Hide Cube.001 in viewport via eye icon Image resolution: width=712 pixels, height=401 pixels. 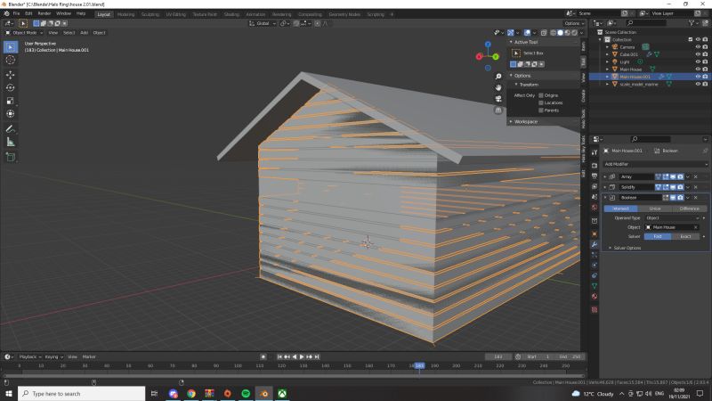(698, 54)
